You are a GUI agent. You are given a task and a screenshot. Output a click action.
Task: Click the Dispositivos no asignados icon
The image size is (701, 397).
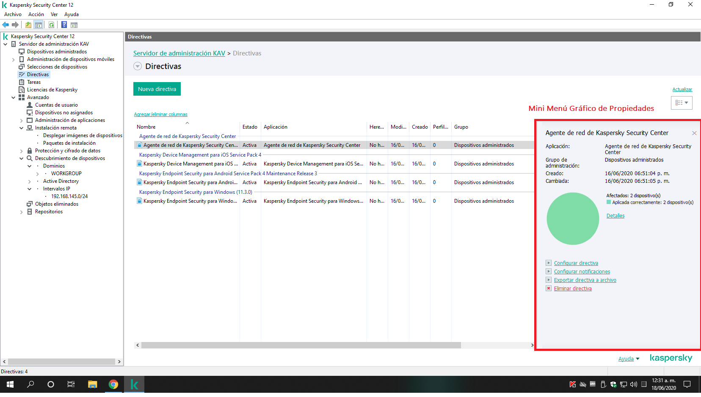(30, 113)
